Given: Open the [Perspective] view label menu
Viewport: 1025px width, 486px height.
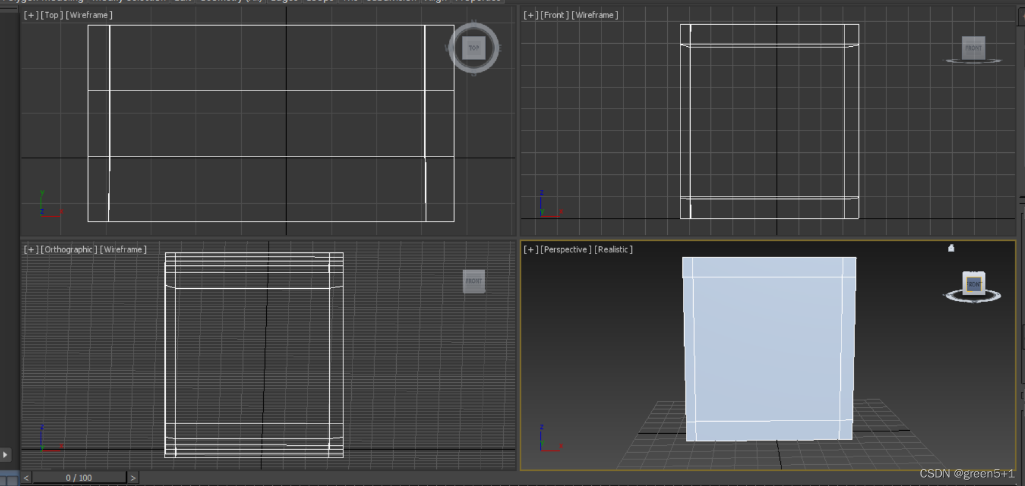Looking at the screenshot, I should (566, 249).
